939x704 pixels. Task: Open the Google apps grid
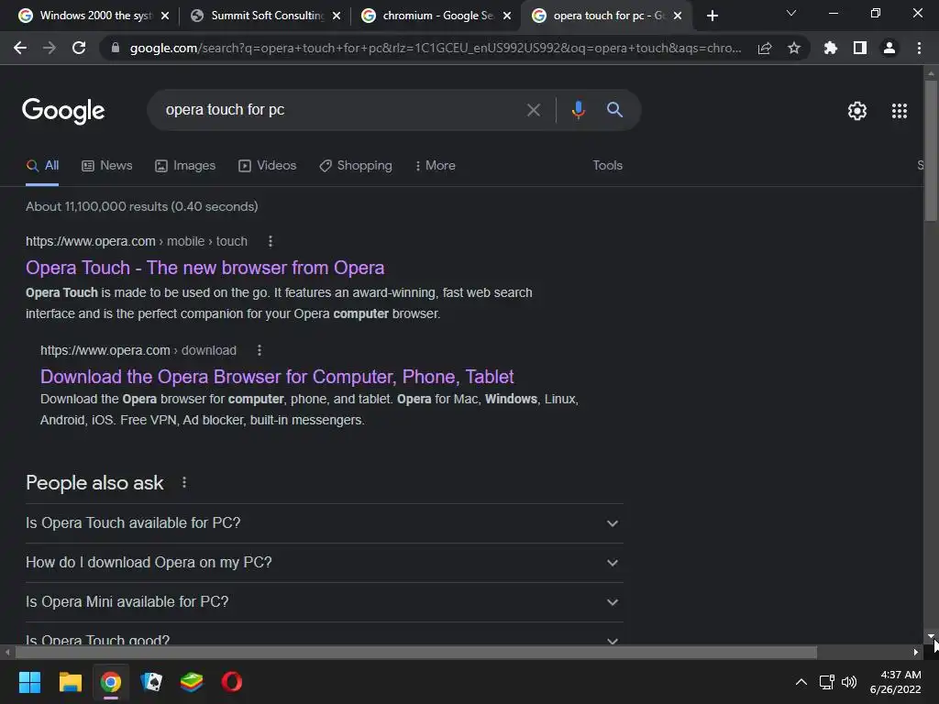click(900, 111)
